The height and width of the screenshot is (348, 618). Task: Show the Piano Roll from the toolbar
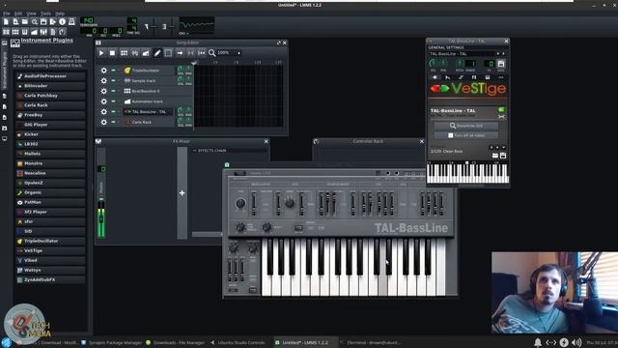click(x=25, y=32)
